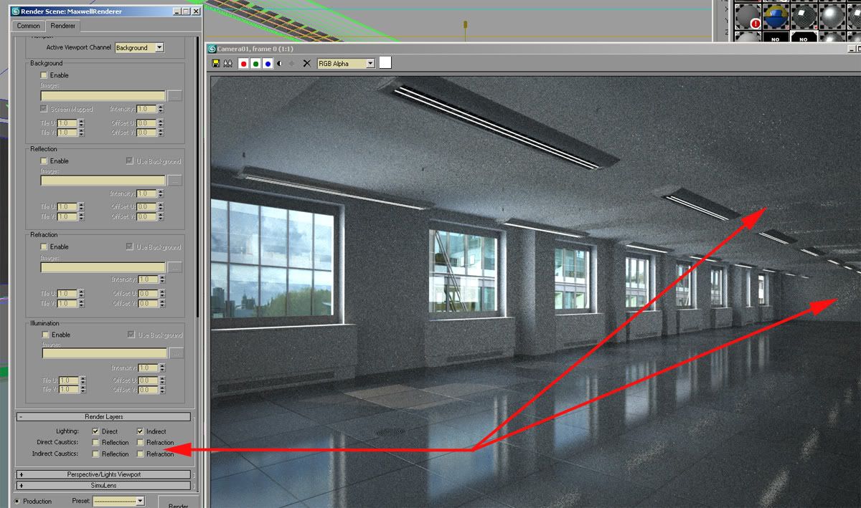Image resolution: width=861 pixels, height=508 pixels.
Task: Select the blue and yellow material sphere
Action: [775, 16]
